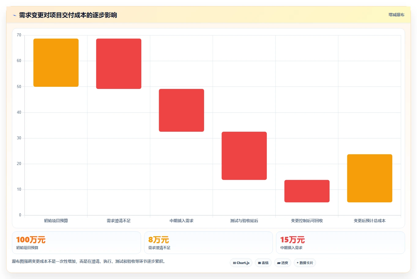417x279 pixels.
Task: Click the x-axis label 变更后预计总成本
Action: tap(370, 221)
